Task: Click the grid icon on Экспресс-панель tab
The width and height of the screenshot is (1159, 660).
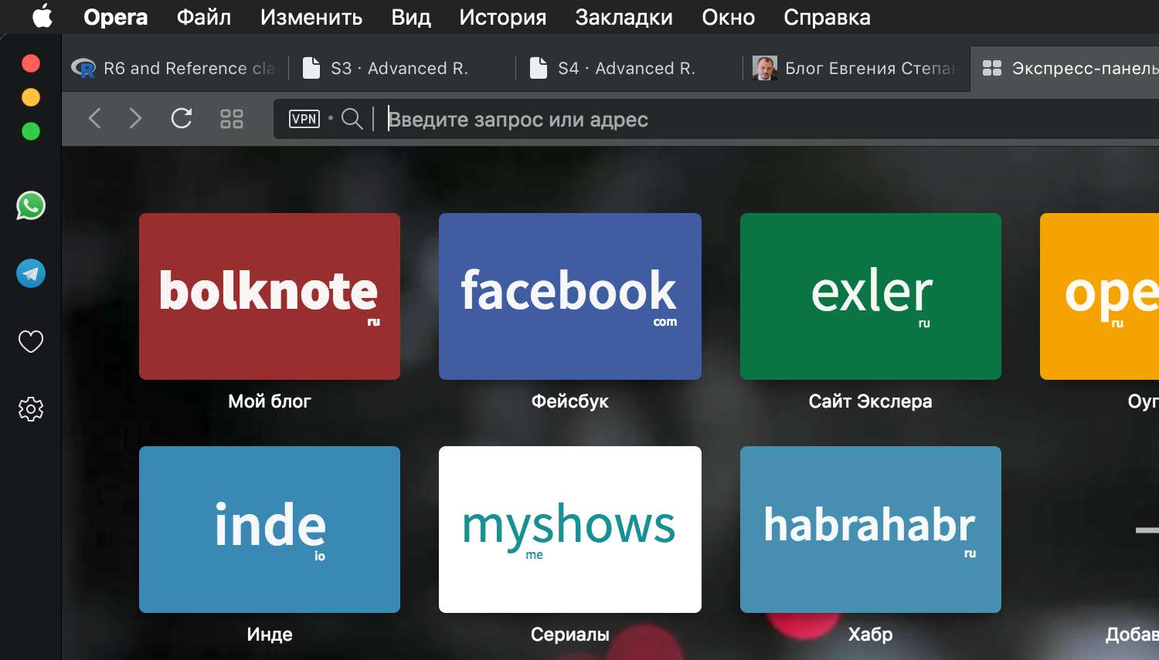Action: coord(992,68)
